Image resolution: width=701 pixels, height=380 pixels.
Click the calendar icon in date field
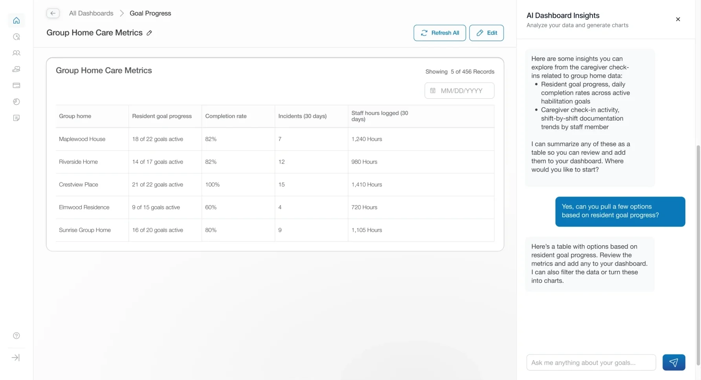click(433, 91)
